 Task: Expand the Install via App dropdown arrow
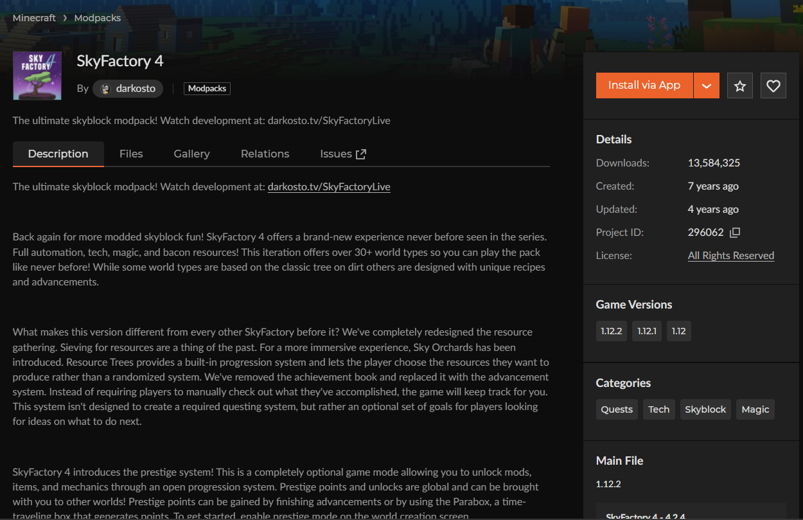(x=707, y=85)
